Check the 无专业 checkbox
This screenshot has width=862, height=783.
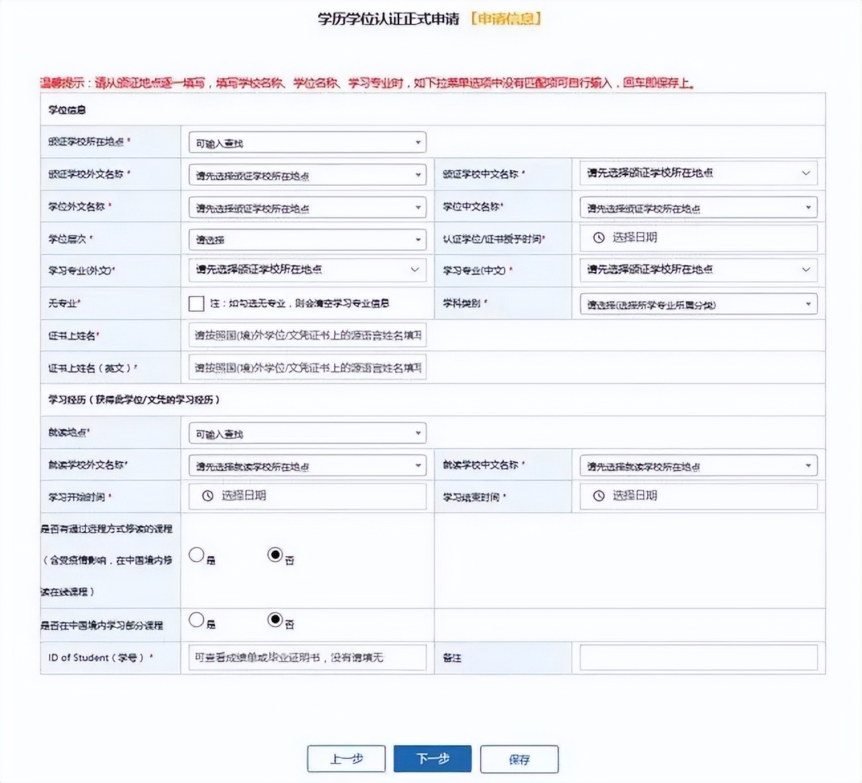[x=196, y=303]
